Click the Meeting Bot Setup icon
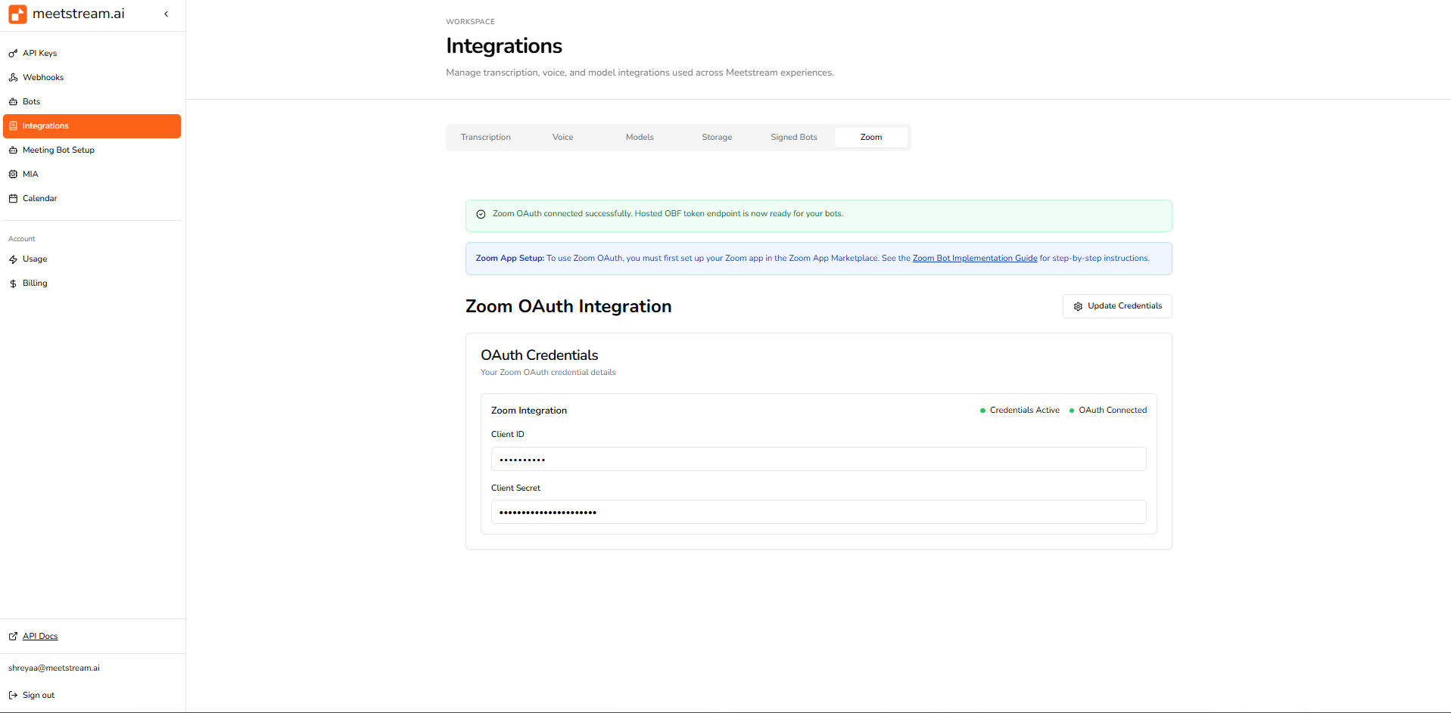Screen dimensions: 1451x713 pos(13,150)
